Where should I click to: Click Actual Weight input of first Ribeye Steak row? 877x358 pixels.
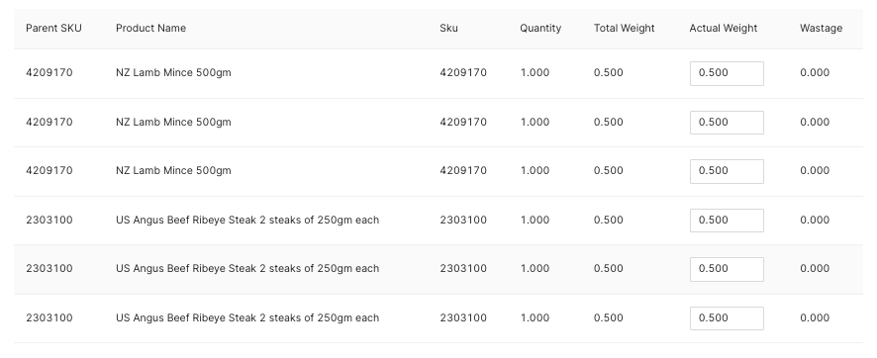tap(727, 221)
